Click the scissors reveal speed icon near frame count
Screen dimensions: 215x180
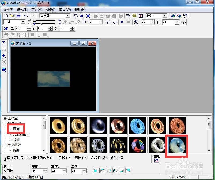[136, 22]
